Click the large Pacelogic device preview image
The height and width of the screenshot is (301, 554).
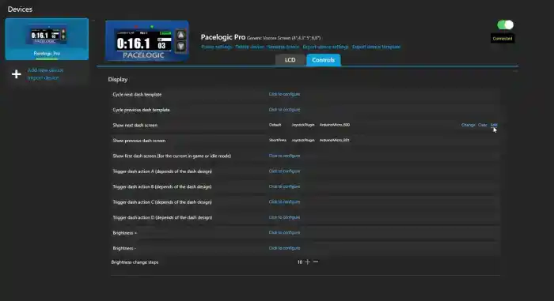(x=147, y=41)
